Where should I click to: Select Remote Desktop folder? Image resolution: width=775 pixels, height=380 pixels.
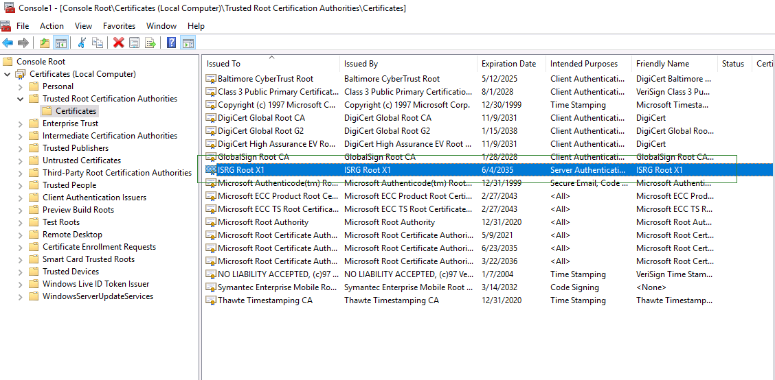[x=72, y=235]
